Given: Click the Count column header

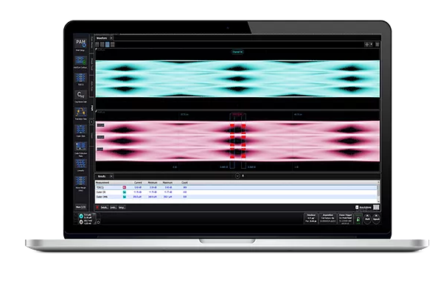Looking at the screenshot, I should [184, 183].
